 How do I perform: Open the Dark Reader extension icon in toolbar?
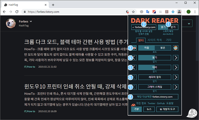179,12
